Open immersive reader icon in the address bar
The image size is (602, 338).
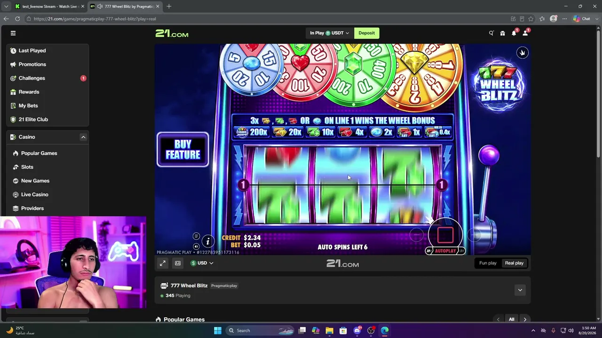(x=522, y=19)
